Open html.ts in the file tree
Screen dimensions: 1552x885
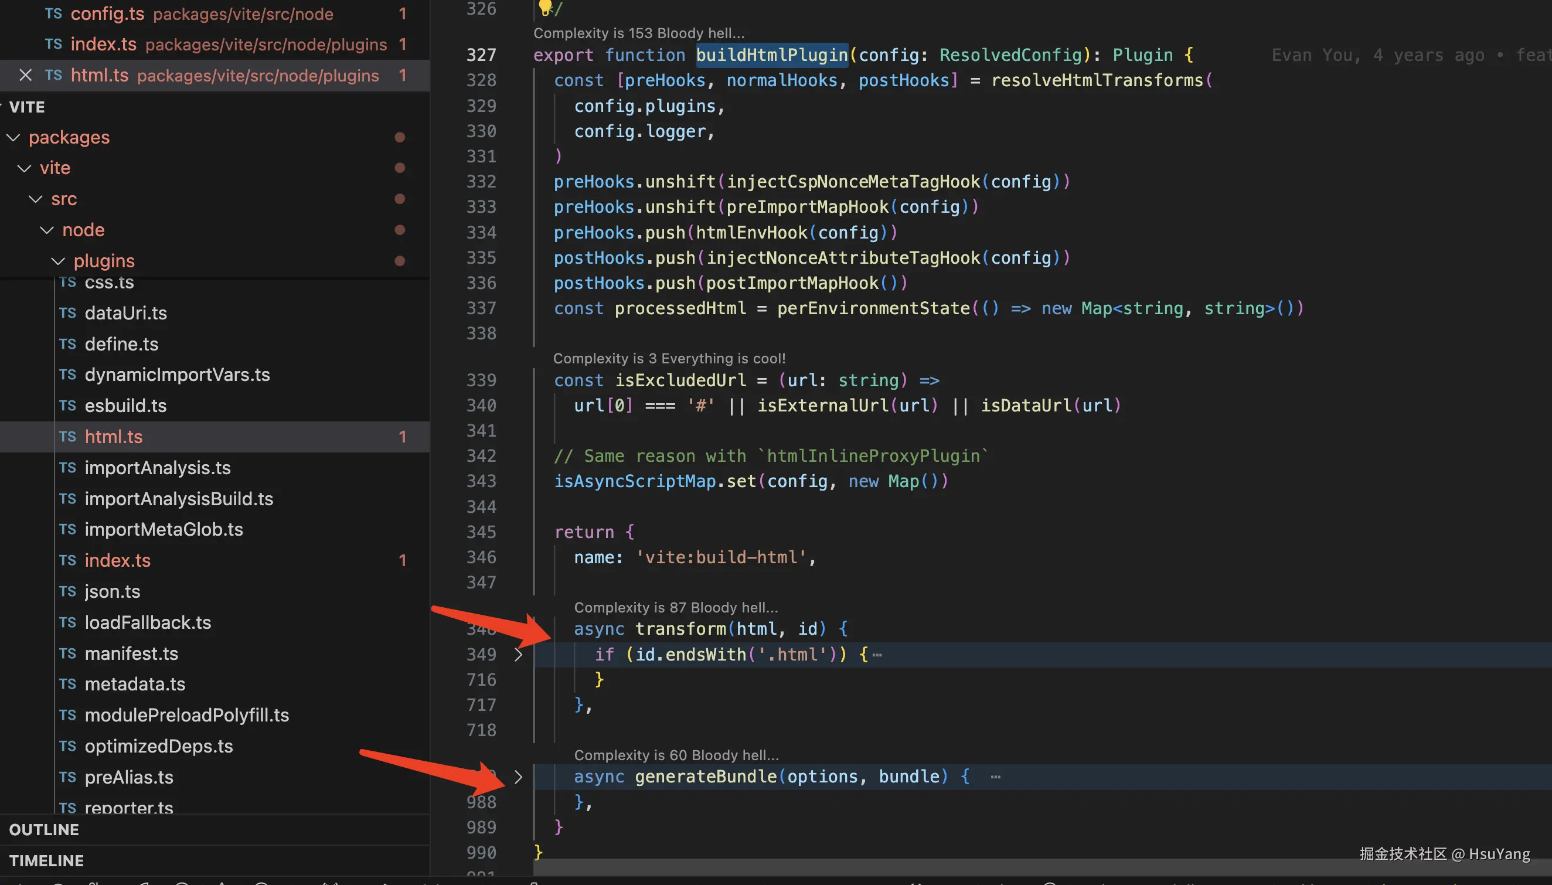click(x=113, y=437)
